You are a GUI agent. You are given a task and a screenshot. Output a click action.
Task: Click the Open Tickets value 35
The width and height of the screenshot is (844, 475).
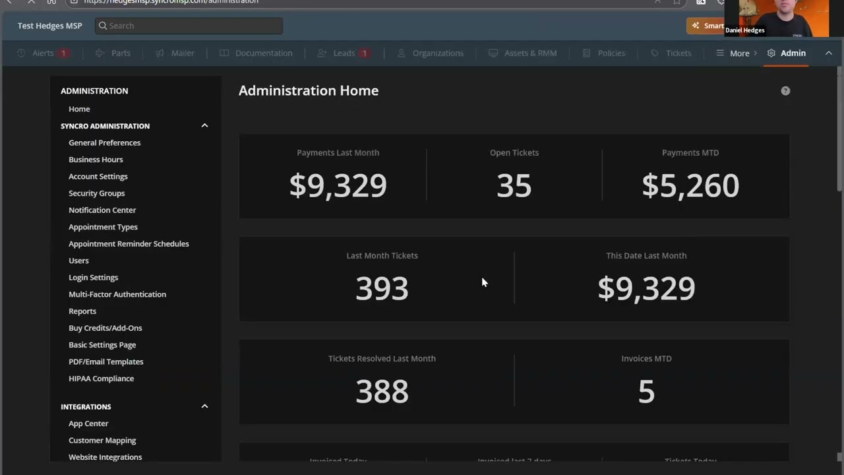(x=514, y=186)
